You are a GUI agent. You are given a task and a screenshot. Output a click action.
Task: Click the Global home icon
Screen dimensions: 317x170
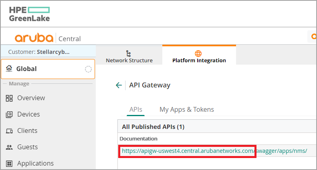(9, 69)
